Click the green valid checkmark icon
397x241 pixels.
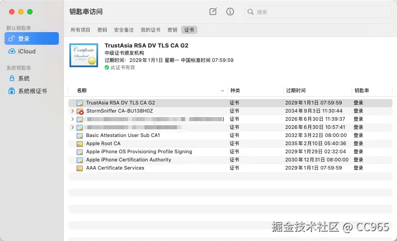[107, 67]
